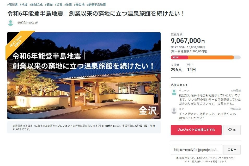Screen dimensions: 249x166
Task: Open the #被災地 tag
Action: [79, 5]
